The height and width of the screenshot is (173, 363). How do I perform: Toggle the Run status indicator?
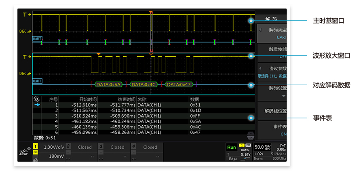pyautogui.click(x=232, y=147)
